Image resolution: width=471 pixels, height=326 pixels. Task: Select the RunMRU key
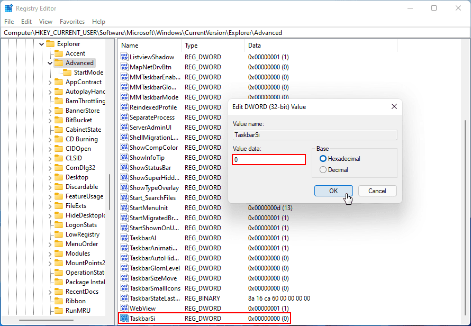(78, 310)
